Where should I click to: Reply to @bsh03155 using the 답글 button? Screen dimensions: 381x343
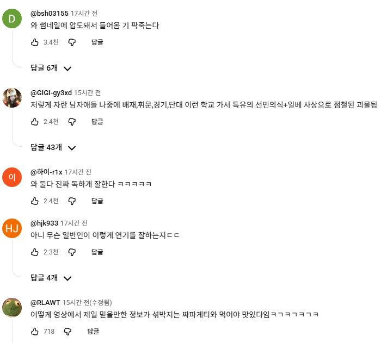point(97,42)
